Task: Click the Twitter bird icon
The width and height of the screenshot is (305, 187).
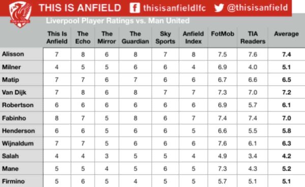Action: [x=219, y=8]
